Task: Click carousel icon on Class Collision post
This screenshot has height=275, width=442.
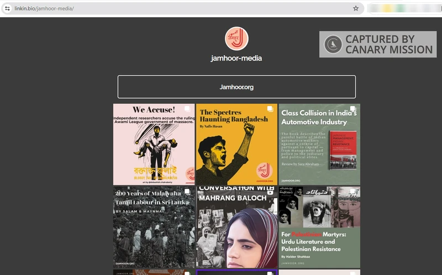Action: (352, 108)
